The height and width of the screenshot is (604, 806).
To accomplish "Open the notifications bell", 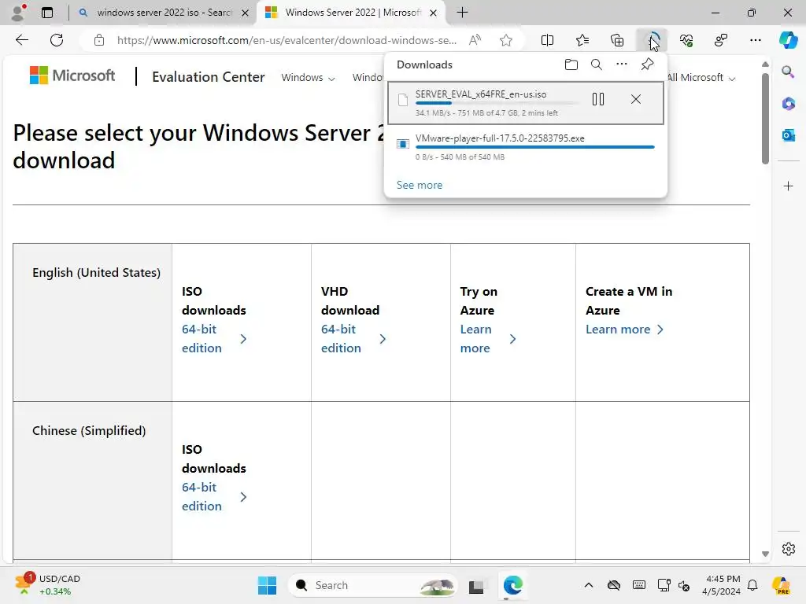I will 752,585.
